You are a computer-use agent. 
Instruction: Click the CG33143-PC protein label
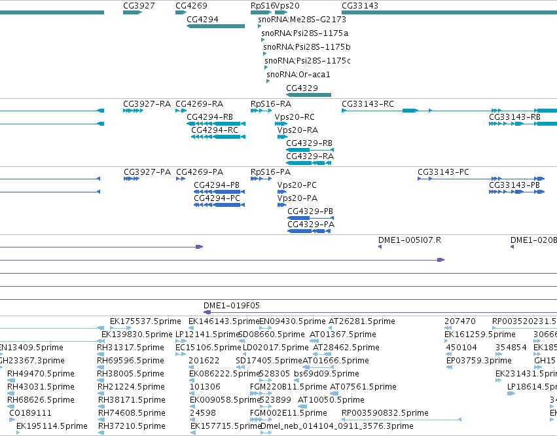[443, 172]
